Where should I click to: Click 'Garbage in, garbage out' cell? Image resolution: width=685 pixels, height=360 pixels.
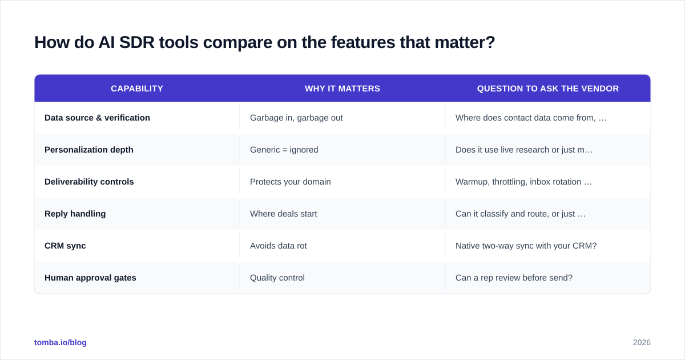click(x=342, y=118)
